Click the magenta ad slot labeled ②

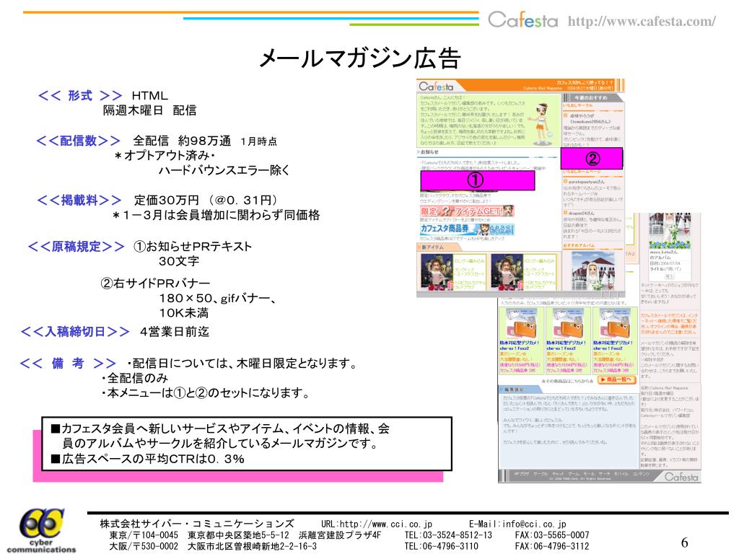click(592, 158)
